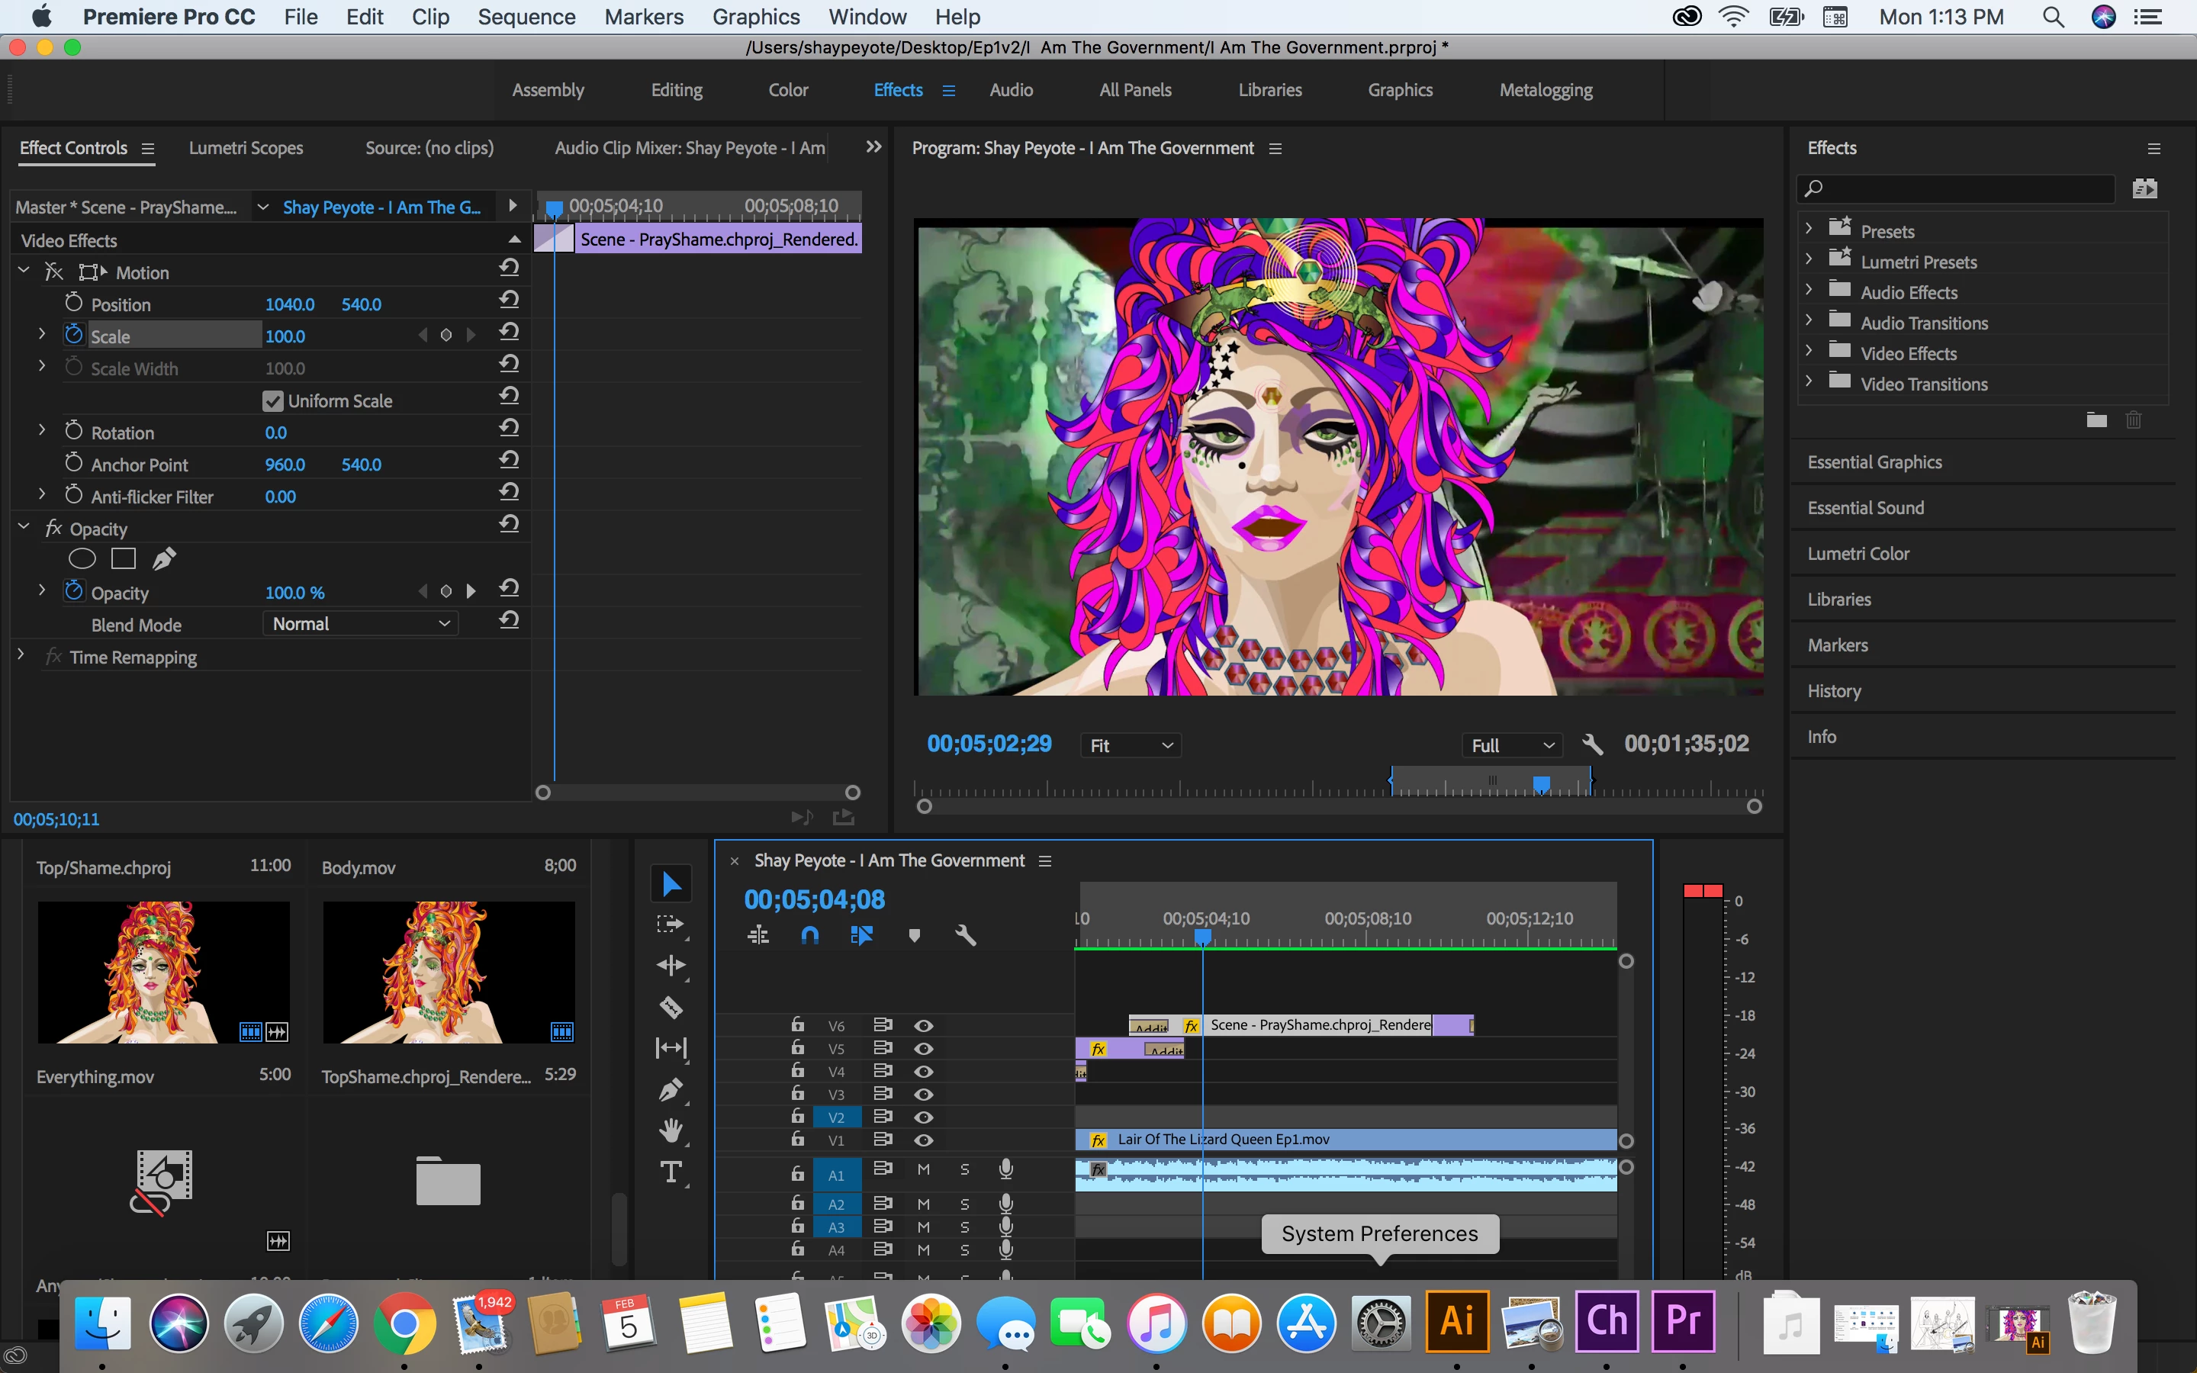Select the Razor tool
This screenshot has height=1373, width=2197.
[x=671, y=1007]
